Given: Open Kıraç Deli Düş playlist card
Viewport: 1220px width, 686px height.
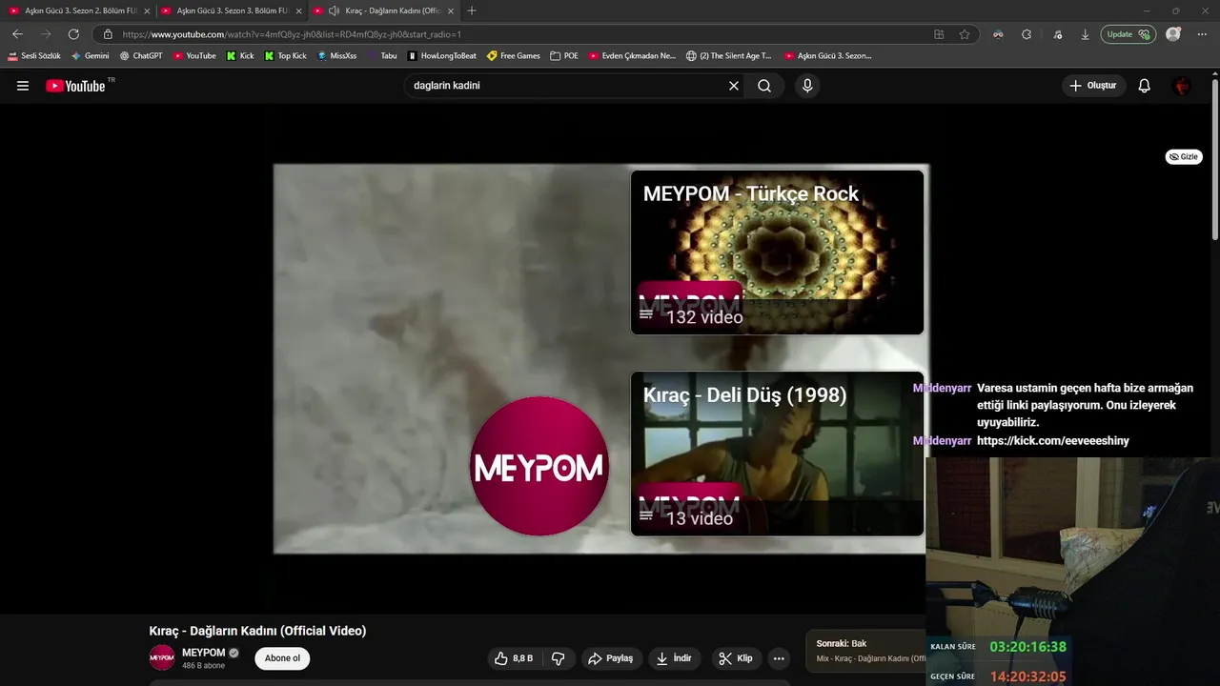Looking at the screenshot, I should tap(777, 454).
